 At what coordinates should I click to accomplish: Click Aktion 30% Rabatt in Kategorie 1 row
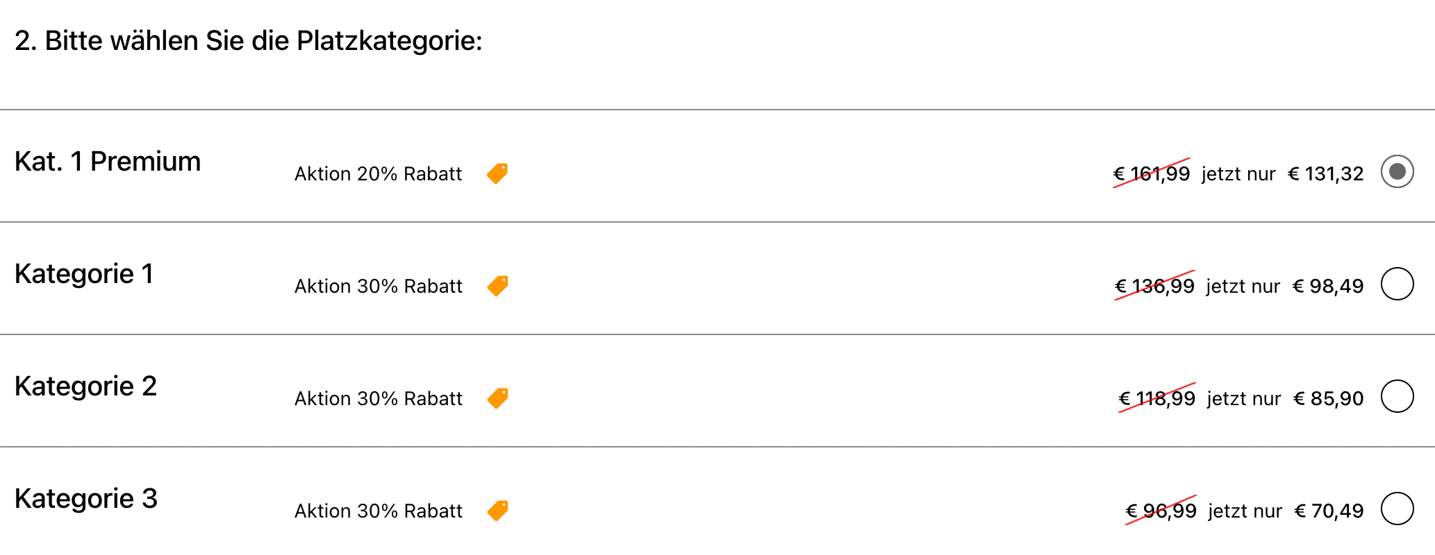[378, 286]
